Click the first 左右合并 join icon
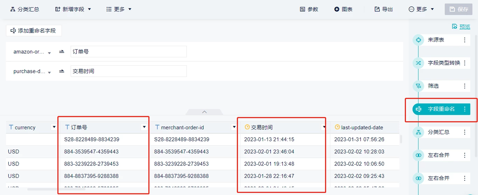 point(418,155)
